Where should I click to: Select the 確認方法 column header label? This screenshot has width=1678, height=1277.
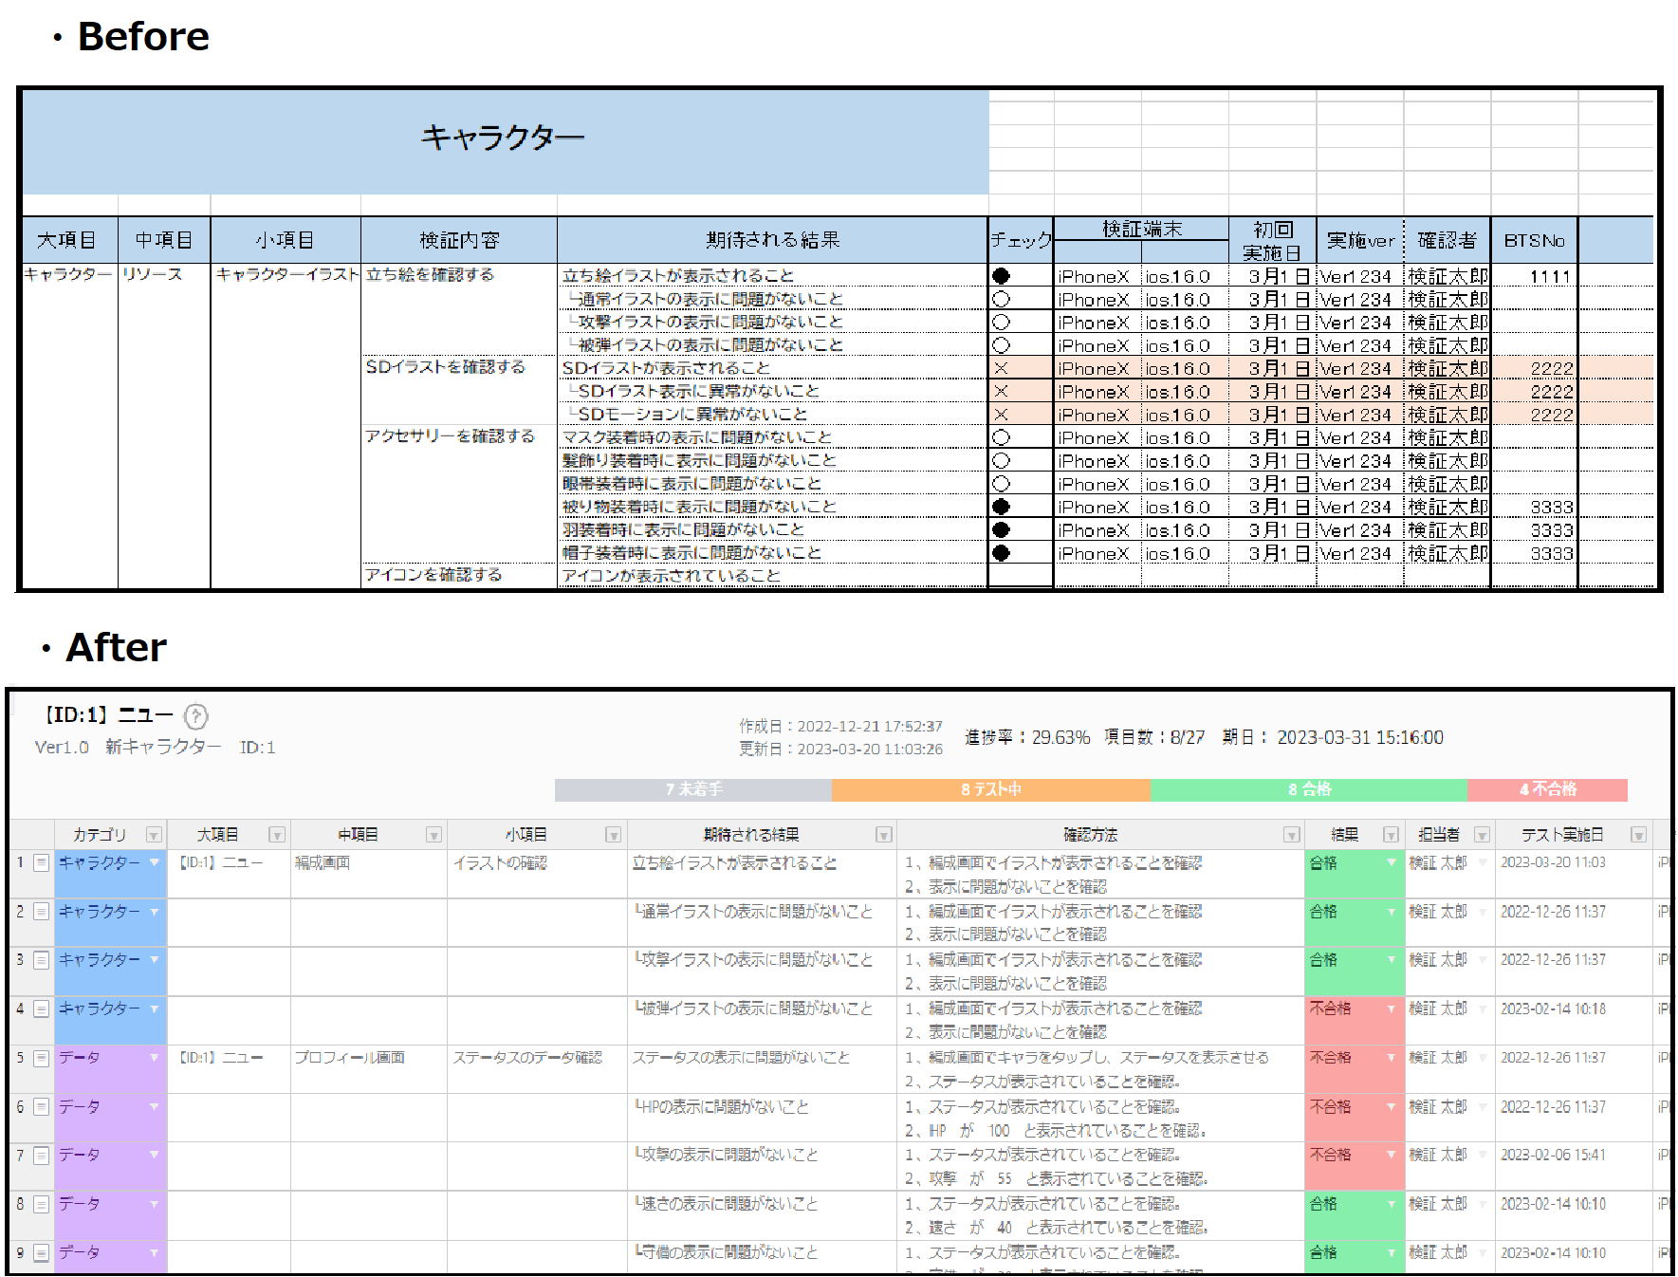pyautogui.click(x=1090, y=835)
